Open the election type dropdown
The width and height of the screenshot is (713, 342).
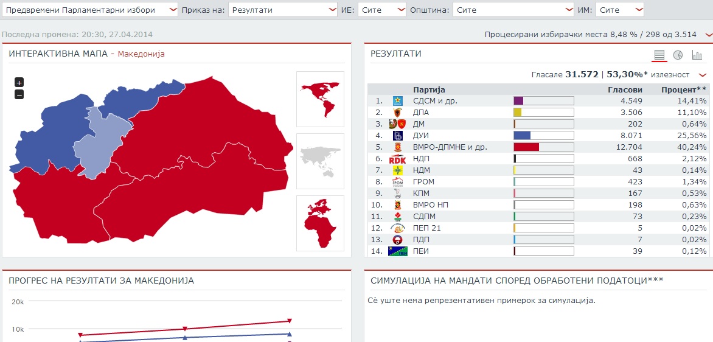coord(91,10)
